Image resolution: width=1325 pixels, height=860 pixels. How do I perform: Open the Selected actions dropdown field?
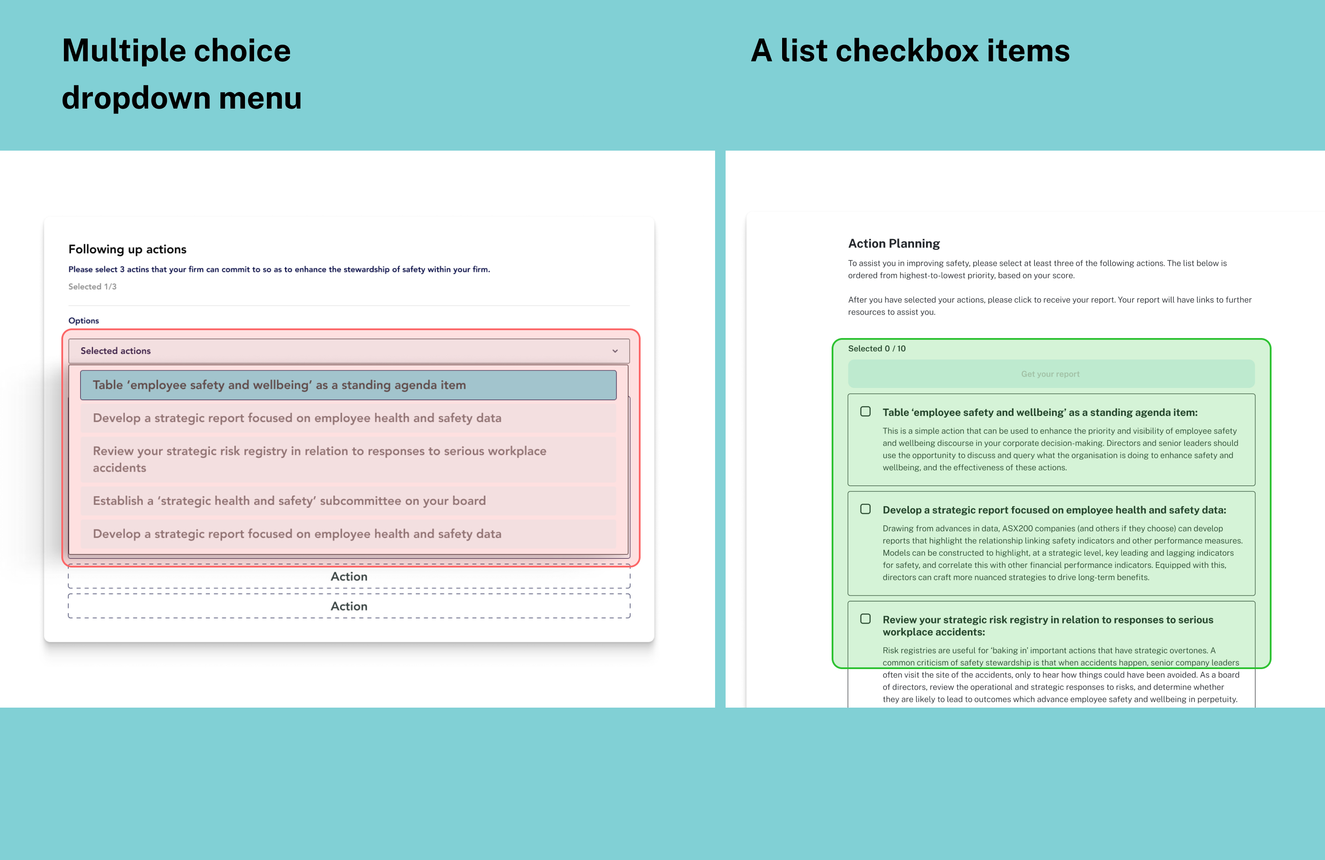tap(334, 351)
